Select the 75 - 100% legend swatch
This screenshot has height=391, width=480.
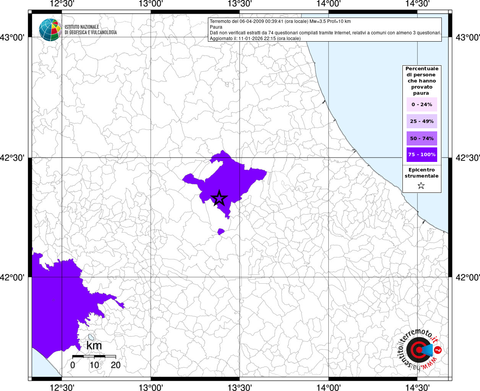click(422, 155)
